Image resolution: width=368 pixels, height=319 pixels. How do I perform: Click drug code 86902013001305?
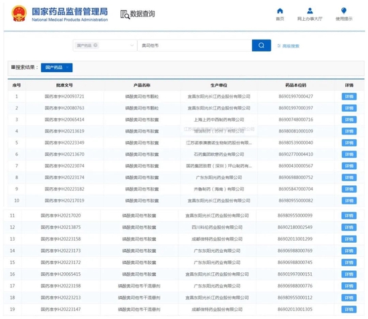point(295,310)
